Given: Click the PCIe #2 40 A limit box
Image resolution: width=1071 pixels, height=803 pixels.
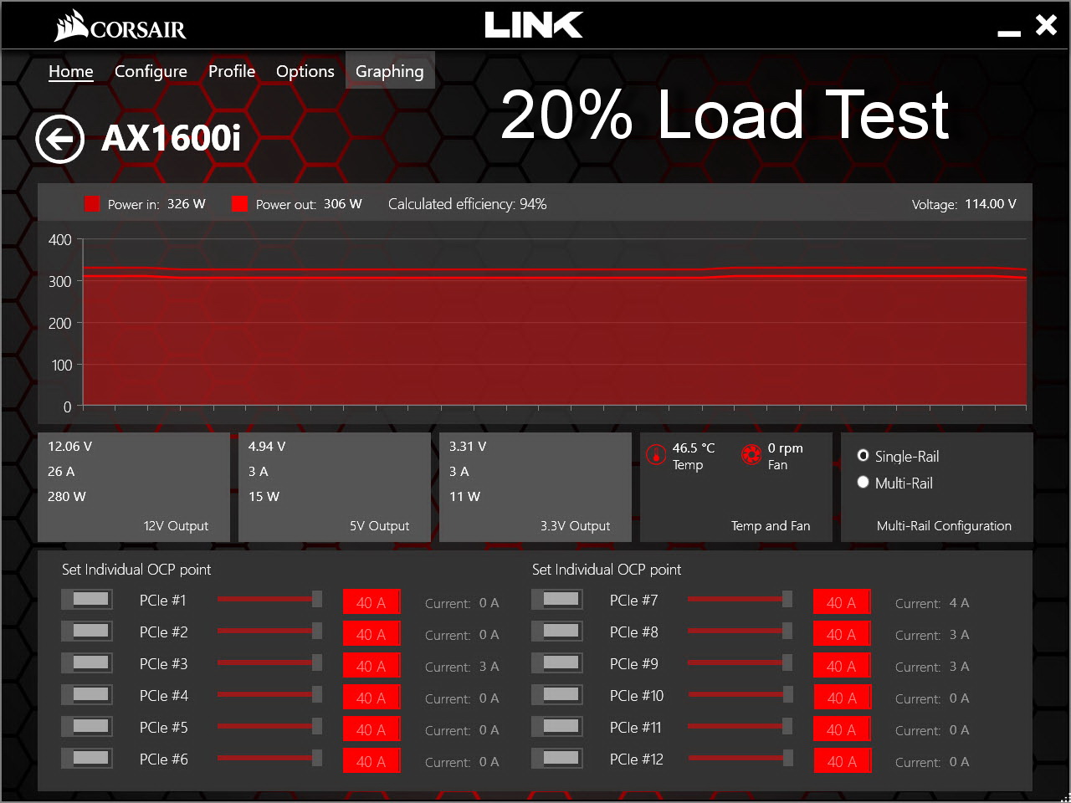Looking at the screenshot, I should (x=372, y=634).
